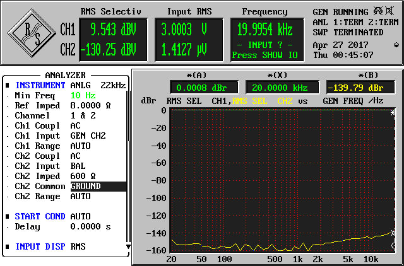404x266 pixels.
Task: Click the panel scroll-down arrow
Action: [128, 246]
